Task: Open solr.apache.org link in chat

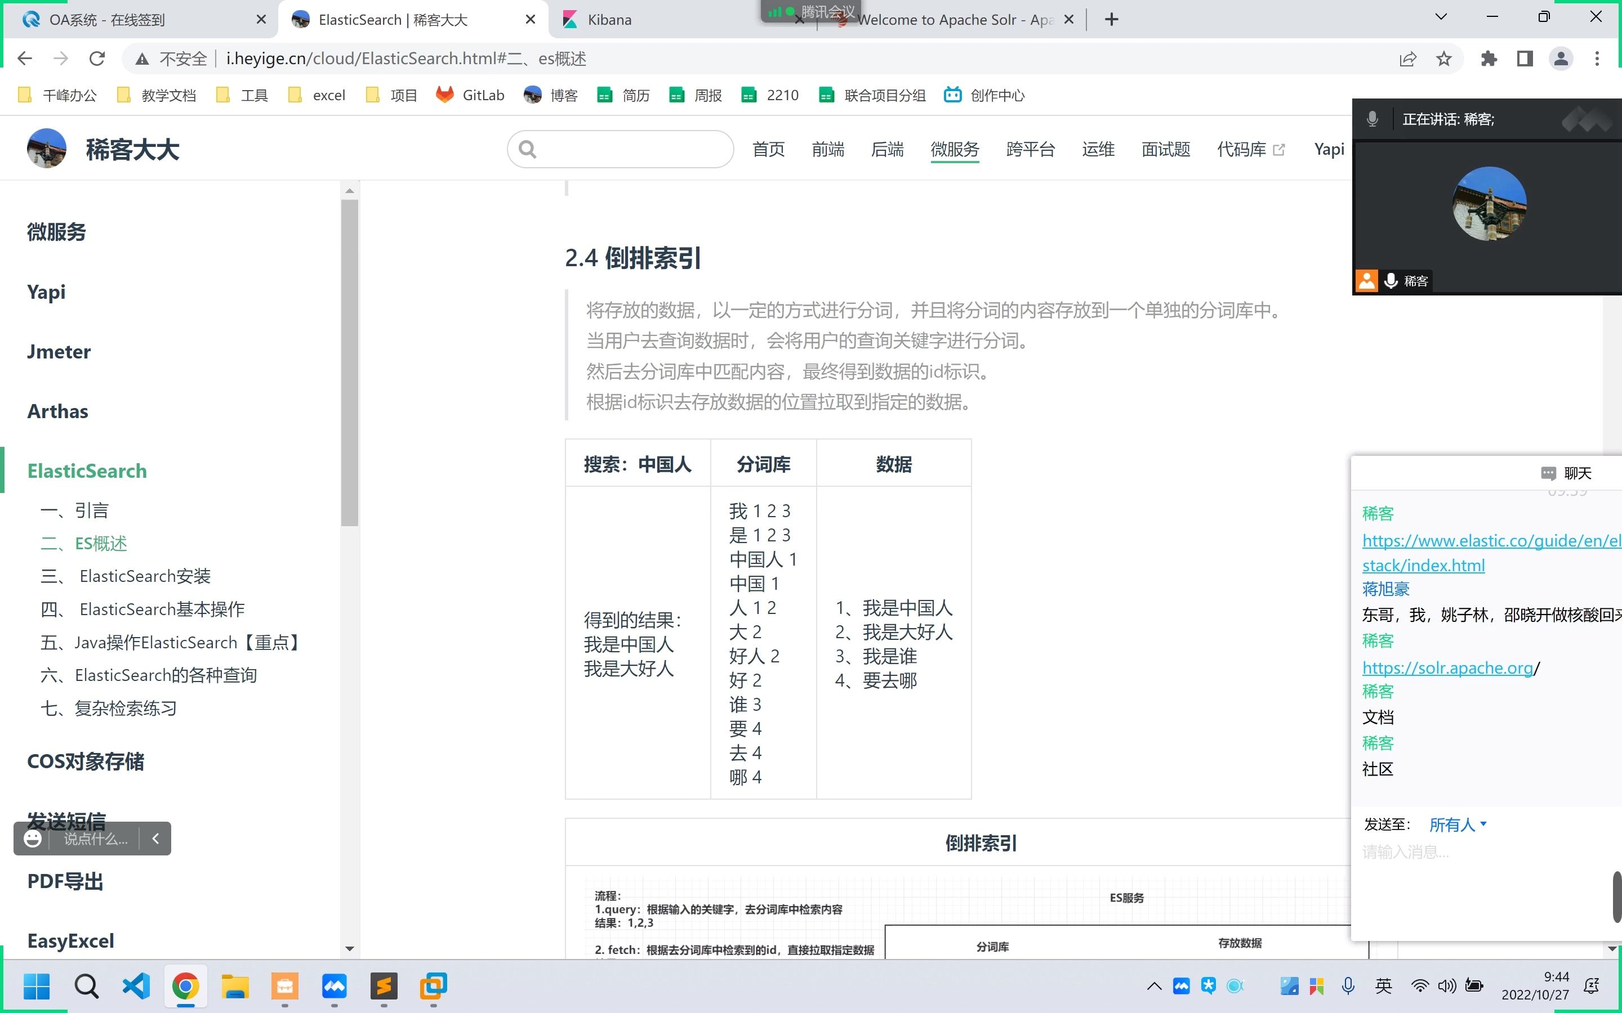Action: click(1448, 668)
